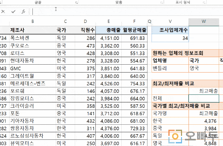Screen dimensions: 223x146
Task: Click the 국가명 header cell
Action: 170,114
